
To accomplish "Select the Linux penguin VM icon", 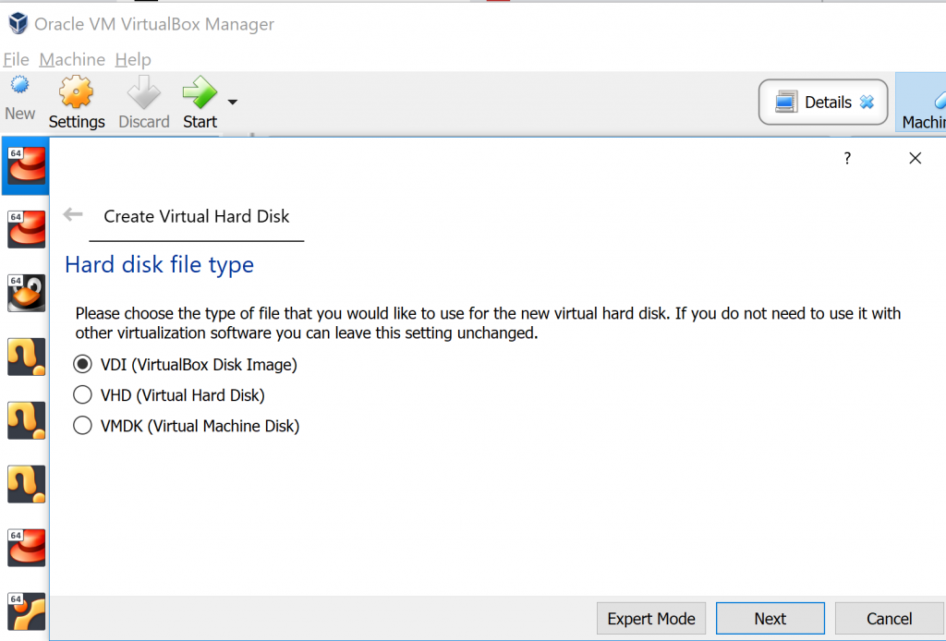I will click(x=26, y=293).
